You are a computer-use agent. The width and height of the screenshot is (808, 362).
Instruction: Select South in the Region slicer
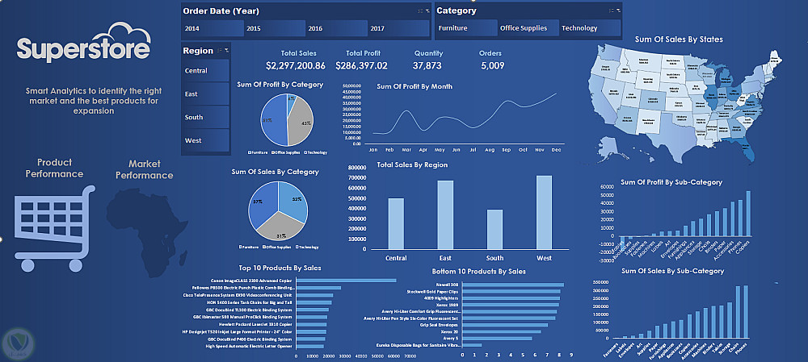205,117
